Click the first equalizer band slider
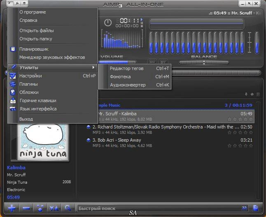Screen dimensions: 266x217 (151, 43)
